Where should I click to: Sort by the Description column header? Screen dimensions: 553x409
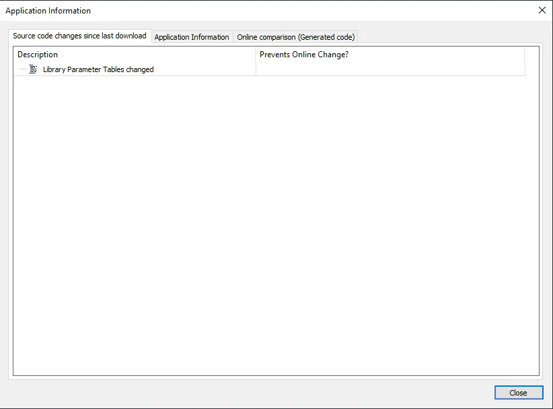(38, 55)
